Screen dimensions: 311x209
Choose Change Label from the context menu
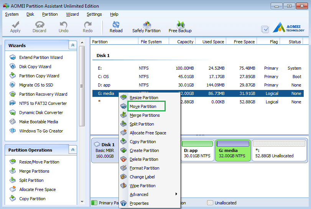(150, 177)
